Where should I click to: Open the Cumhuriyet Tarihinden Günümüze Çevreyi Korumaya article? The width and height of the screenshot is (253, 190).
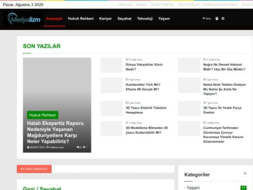[x=223, y=135]
